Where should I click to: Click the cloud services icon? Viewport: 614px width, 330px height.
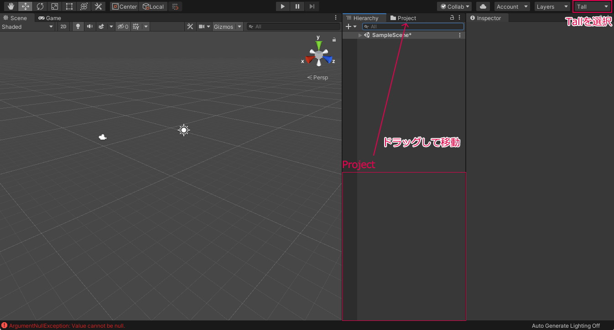[483, 6]
